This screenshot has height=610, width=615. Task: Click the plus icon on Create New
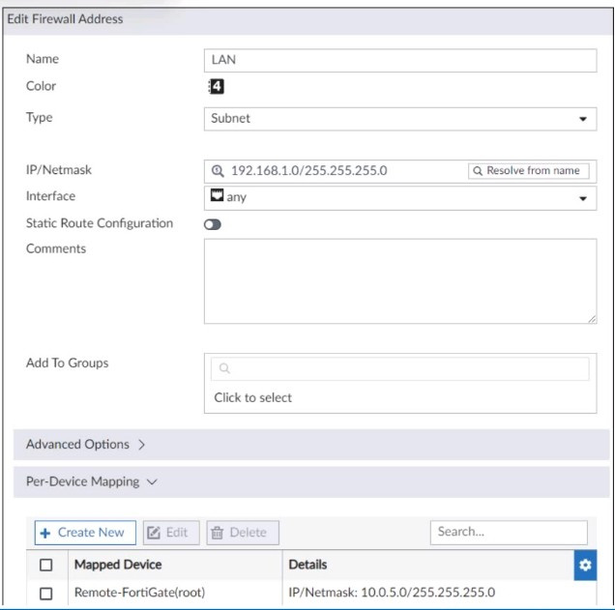(x=45, y=534)
